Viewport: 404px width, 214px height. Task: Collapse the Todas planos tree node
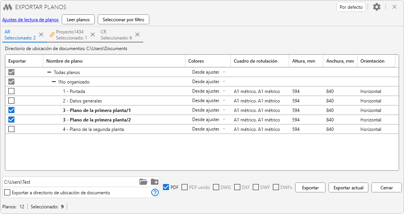tap(49, 72)
